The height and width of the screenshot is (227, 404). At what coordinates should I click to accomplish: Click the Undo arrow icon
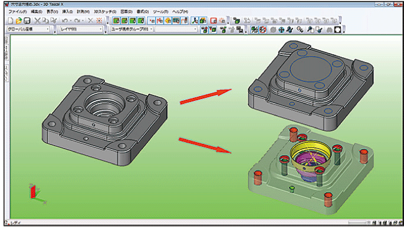[x=65, y=21]
